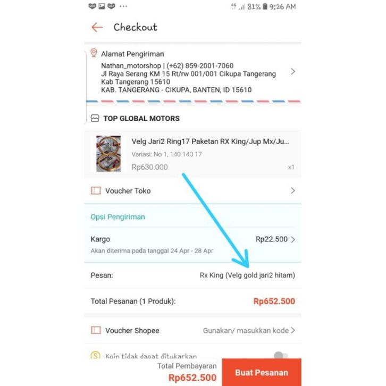Tap the store icon beside TOP GLOBAL MOTORS
The width and height of the screenshot is (386, 386).
point(95,119)
